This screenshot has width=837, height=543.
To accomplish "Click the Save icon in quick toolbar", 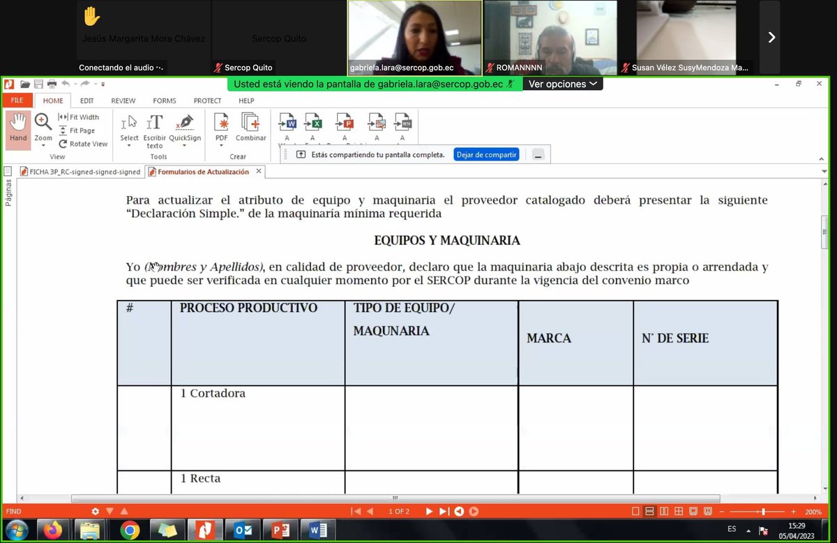I will tap(38, 84).
